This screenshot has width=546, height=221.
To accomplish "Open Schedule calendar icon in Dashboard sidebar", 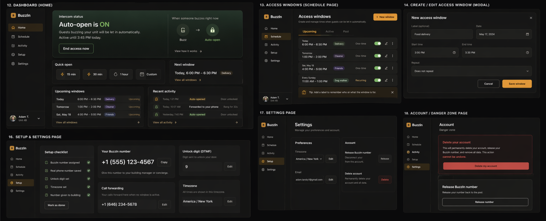I will click(x=13, y=37).
